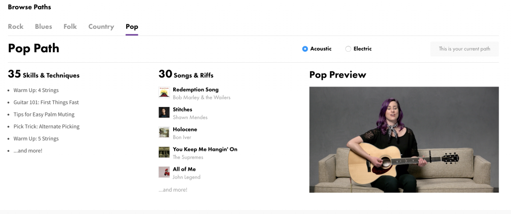Viewport: 511px width, 214px height.
Task: Click the Redemption Song album art
Action: pyautogui.click(x=164, y=93)
